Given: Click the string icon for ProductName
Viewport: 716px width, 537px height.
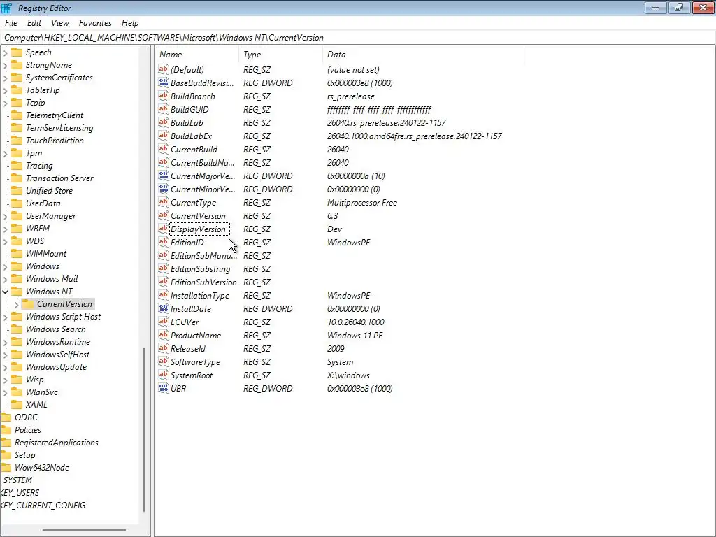Looking at the screenshot, I should click(164, 335).
